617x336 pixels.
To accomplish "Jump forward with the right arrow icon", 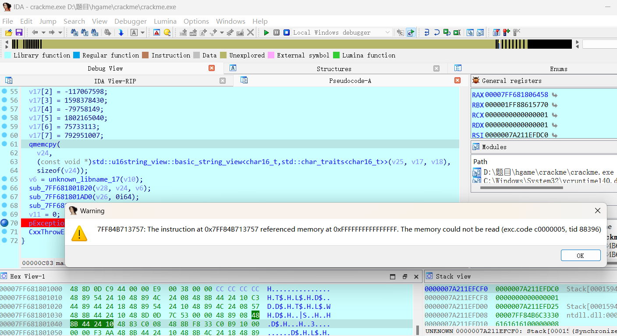I will pyautogui.click(x=52, y=32).
